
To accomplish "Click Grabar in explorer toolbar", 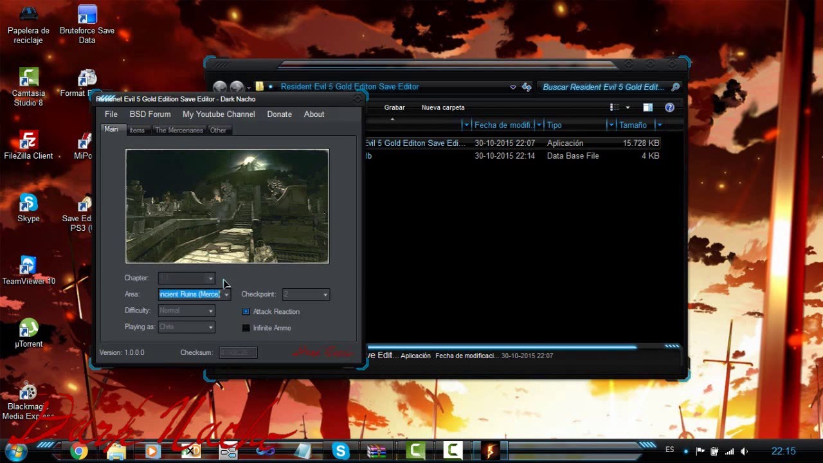I will 395,107.
